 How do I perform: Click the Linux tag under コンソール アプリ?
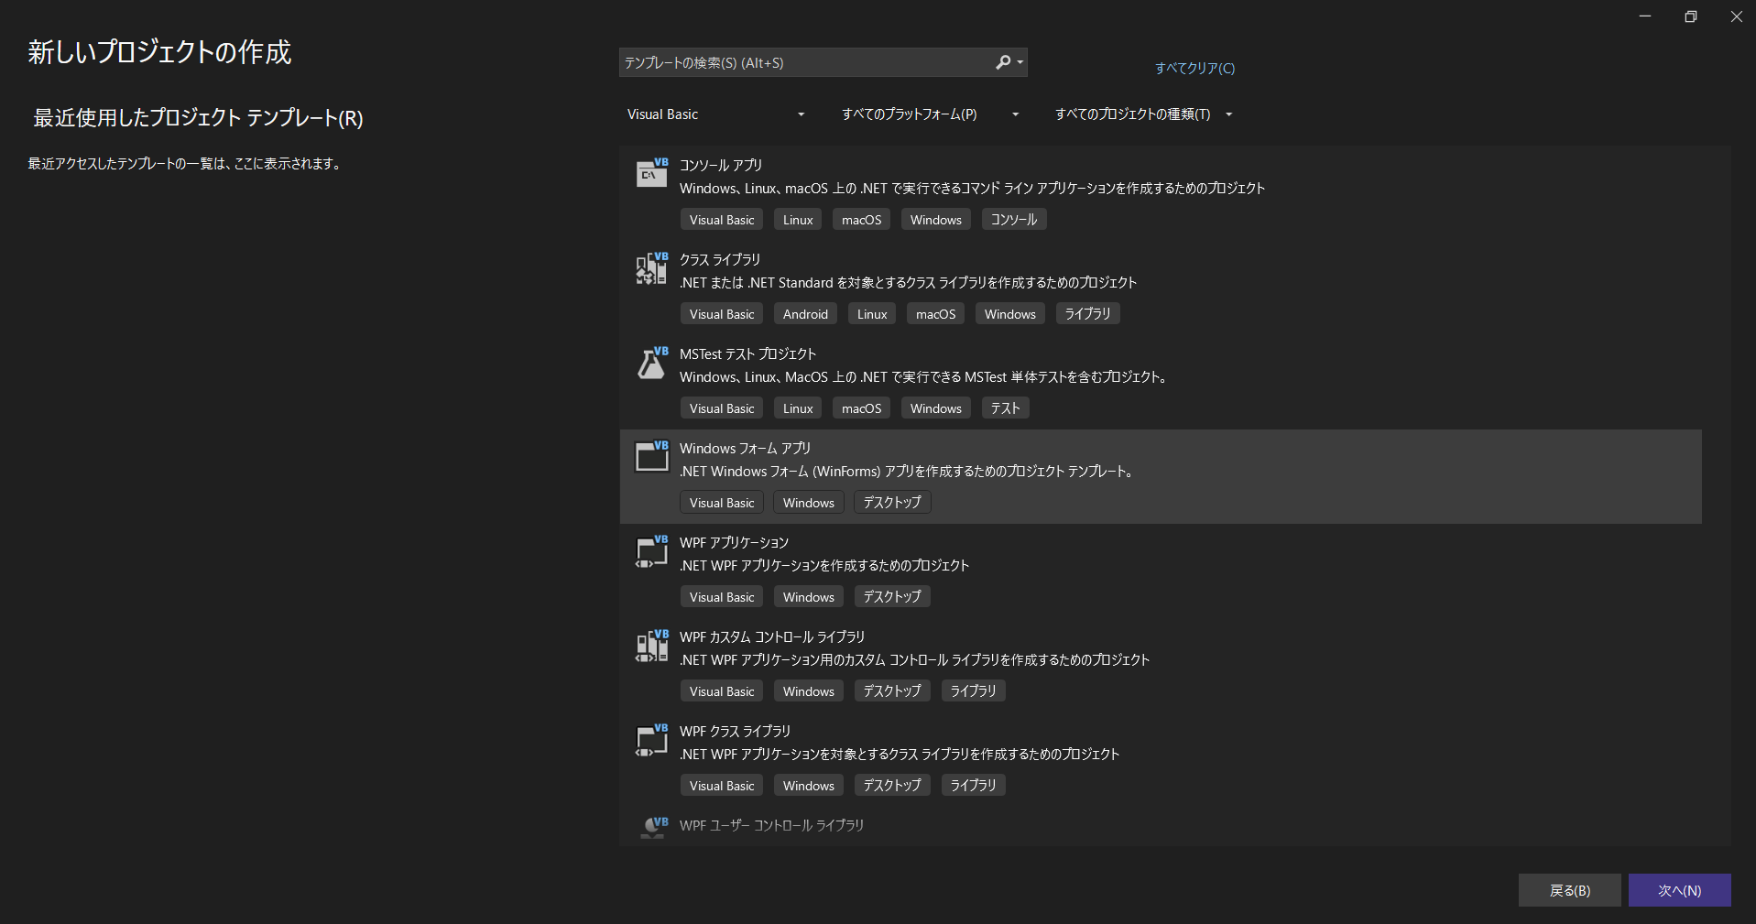(x=796, y=219)
